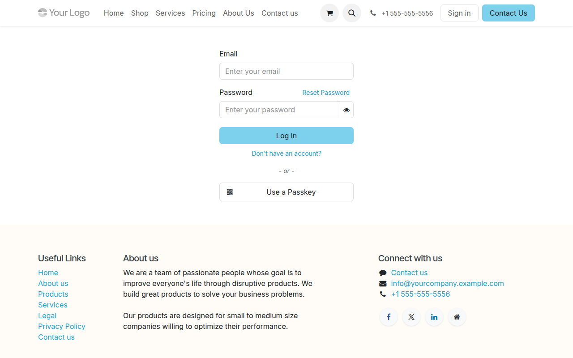
Task: Open the Privacy Policy footer link
Action: (61, 326)
